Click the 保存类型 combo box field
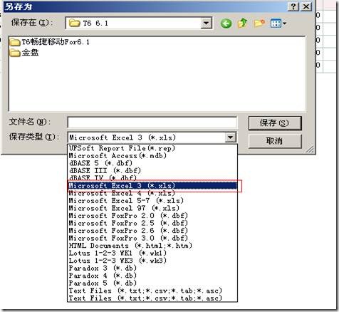339x312 pixels. (x=152, y=137)
